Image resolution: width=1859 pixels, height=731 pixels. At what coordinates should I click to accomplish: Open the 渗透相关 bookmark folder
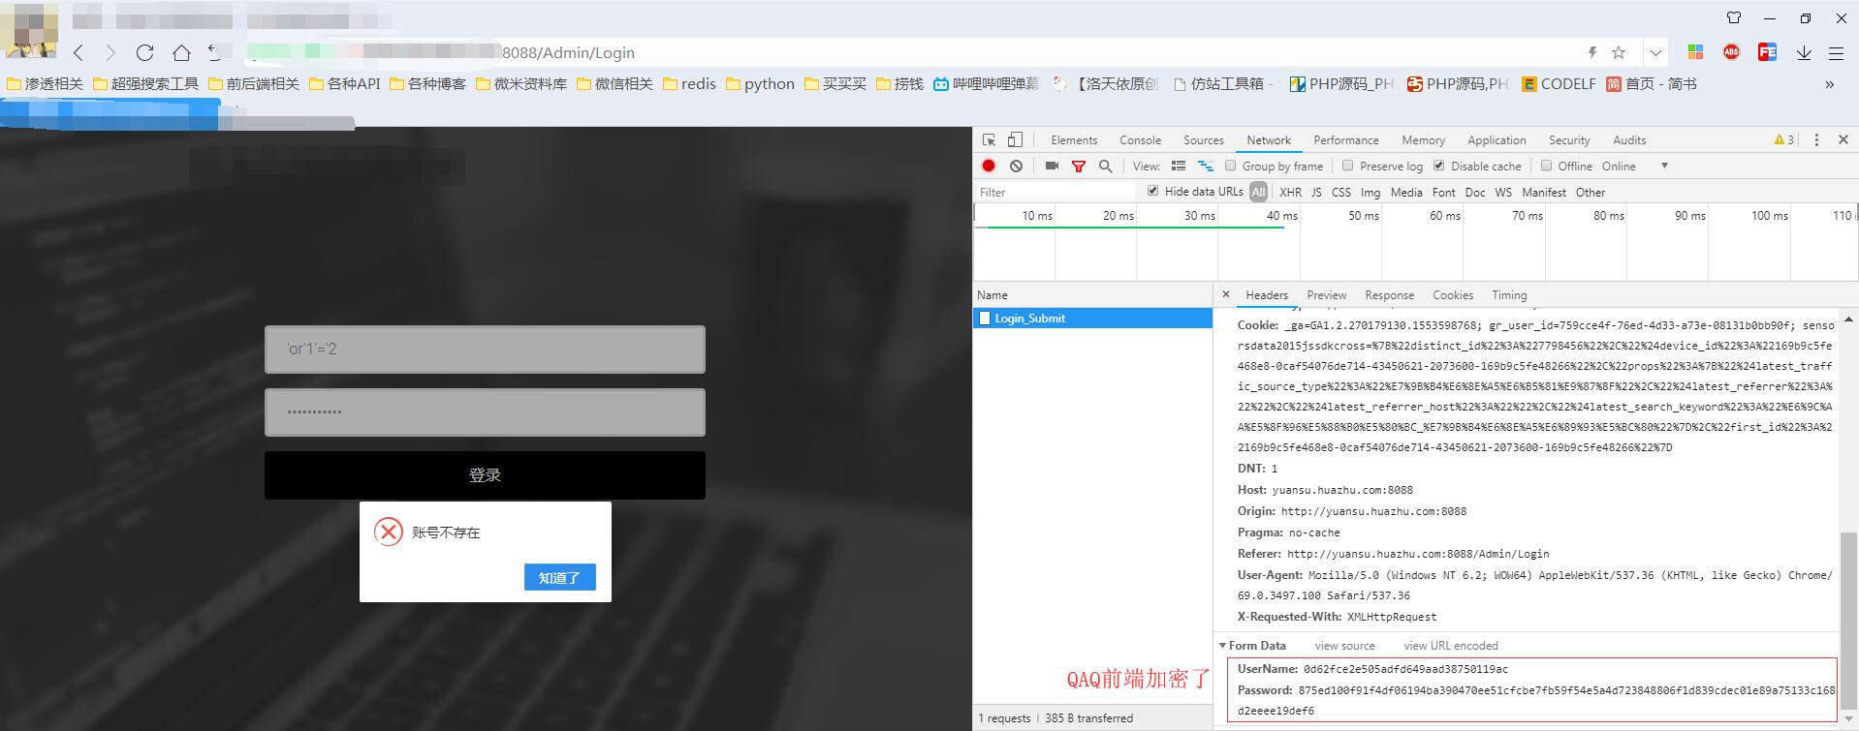pyautogui.click(x=45, y=84)
